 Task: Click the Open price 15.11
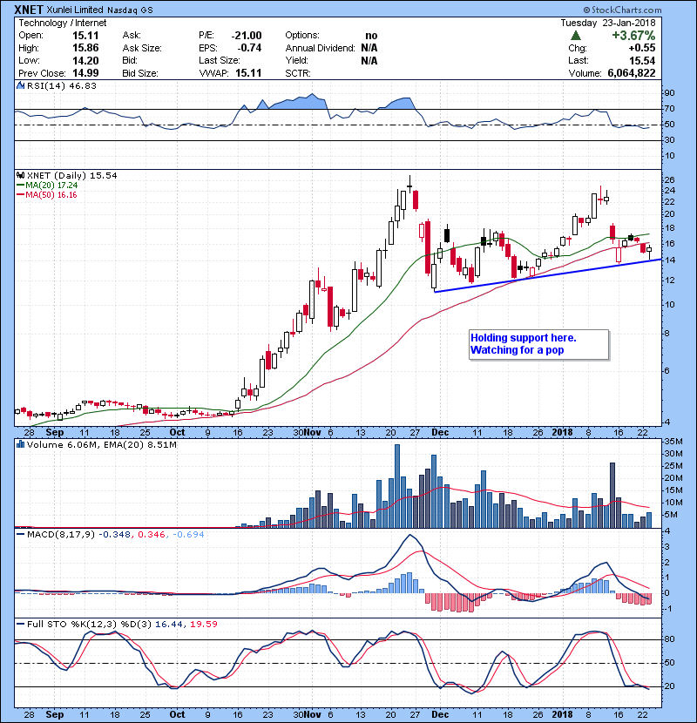(x=85, y=36)
